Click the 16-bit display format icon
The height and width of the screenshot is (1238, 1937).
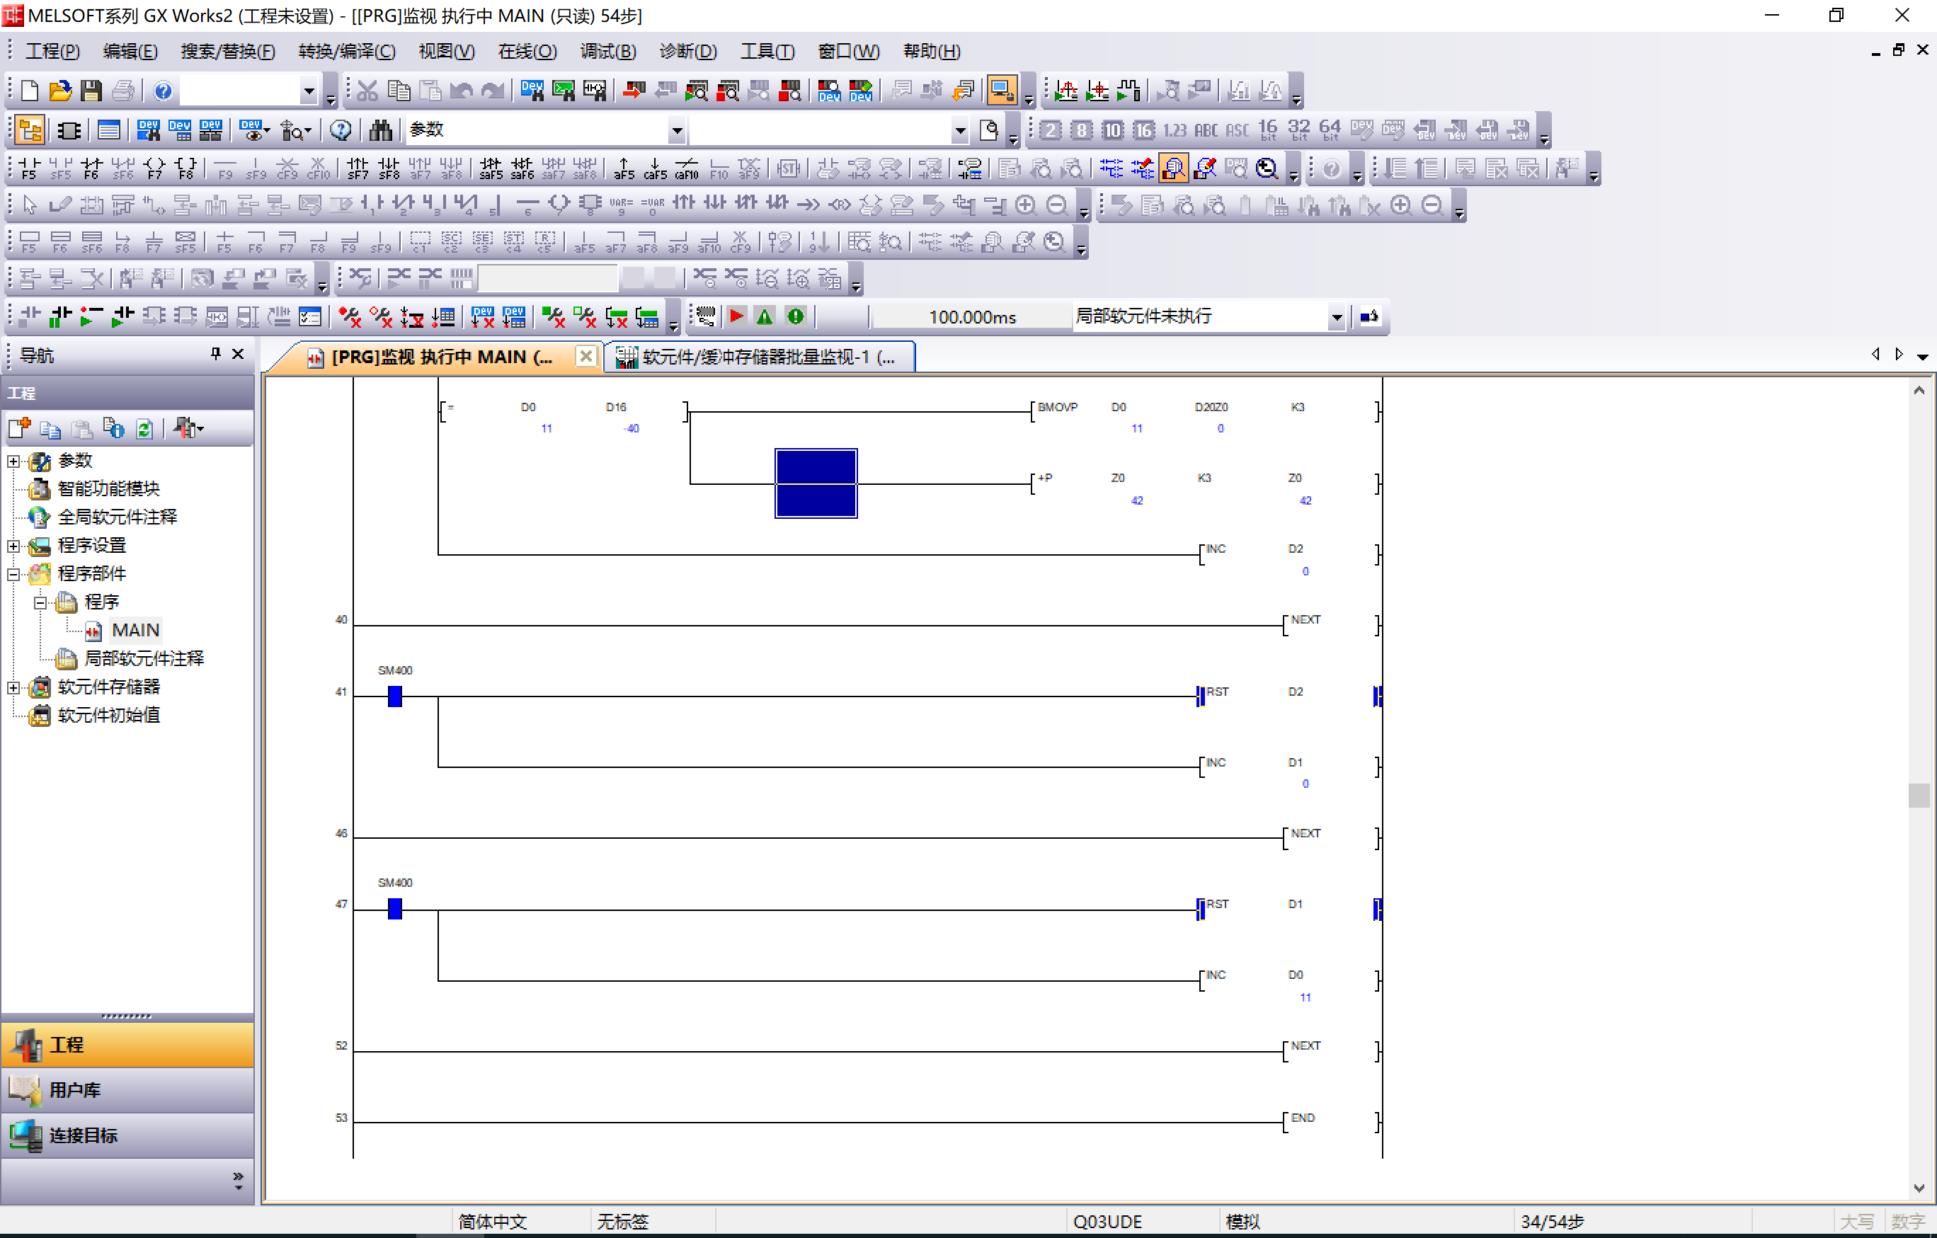pos(1267,130)
